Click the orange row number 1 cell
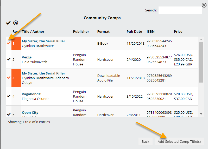Viewport: 208px width, 149px height. click(x=16, y=43)
